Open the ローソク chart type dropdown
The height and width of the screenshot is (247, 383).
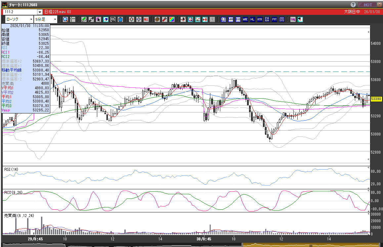click(x=31, y=19)
